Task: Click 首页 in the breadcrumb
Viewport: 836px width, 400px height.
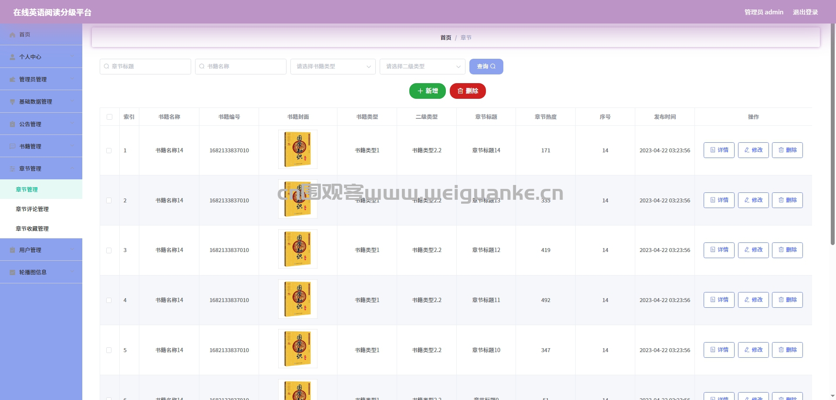Action: point(445,38)
